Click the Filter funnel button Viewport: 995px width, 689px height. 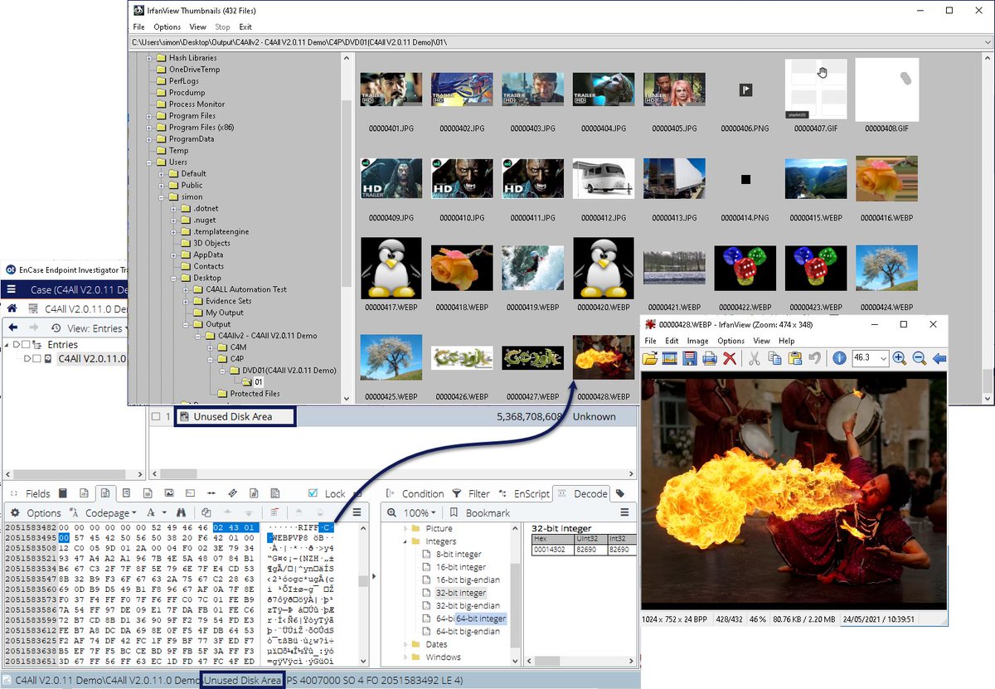pyautogui.click(x=471, y=493)
